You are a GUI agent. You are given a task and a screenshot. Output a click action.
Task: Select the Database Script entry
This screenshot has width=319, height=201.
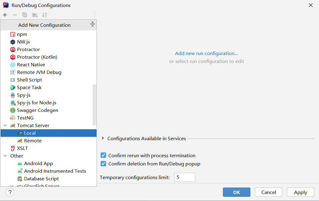[x=49, y=179]
